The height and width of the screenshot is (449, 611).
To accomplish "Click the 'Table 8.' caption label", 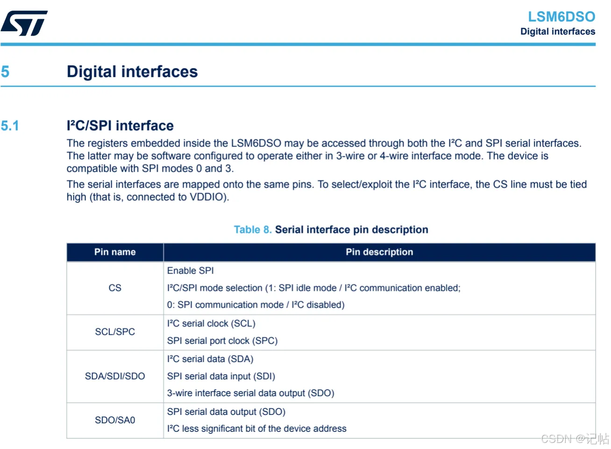I will [x=253, y=230].
